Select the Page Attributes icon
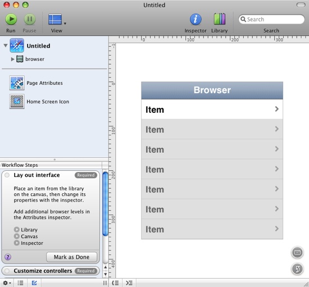Image resolution: width=309 pixels, height=287 pixels. [x=17, y=83]
